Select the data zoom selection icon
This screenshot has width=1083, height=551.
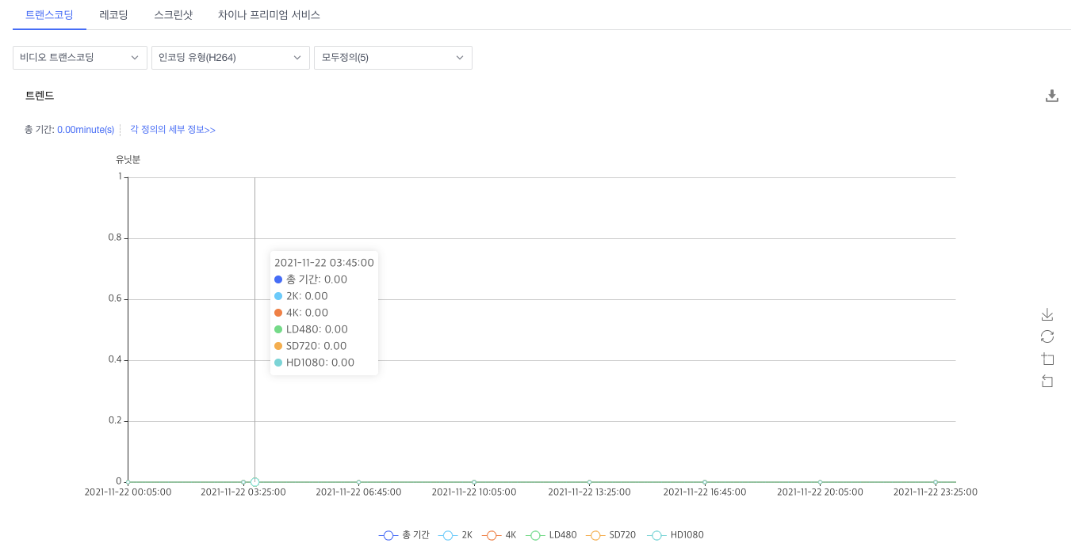(x=1047, y=359)
